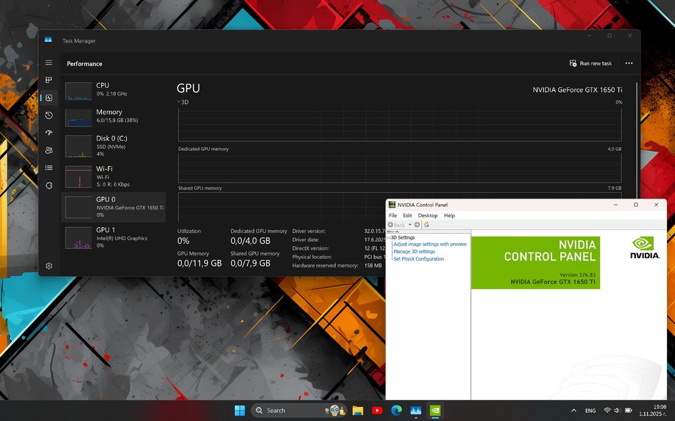The height and width of the screenshot is (421, 675).
Task: Select the Performance page icon in sidebar
Action: point(49,98)
